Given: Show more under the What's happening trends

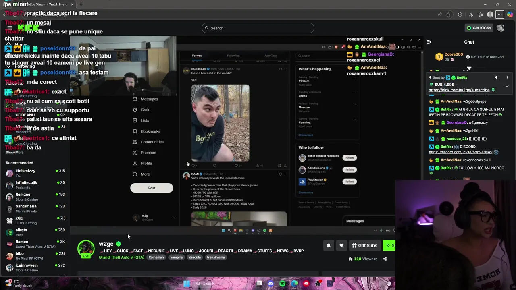Looking at the screenshot, I should [306, 135].
